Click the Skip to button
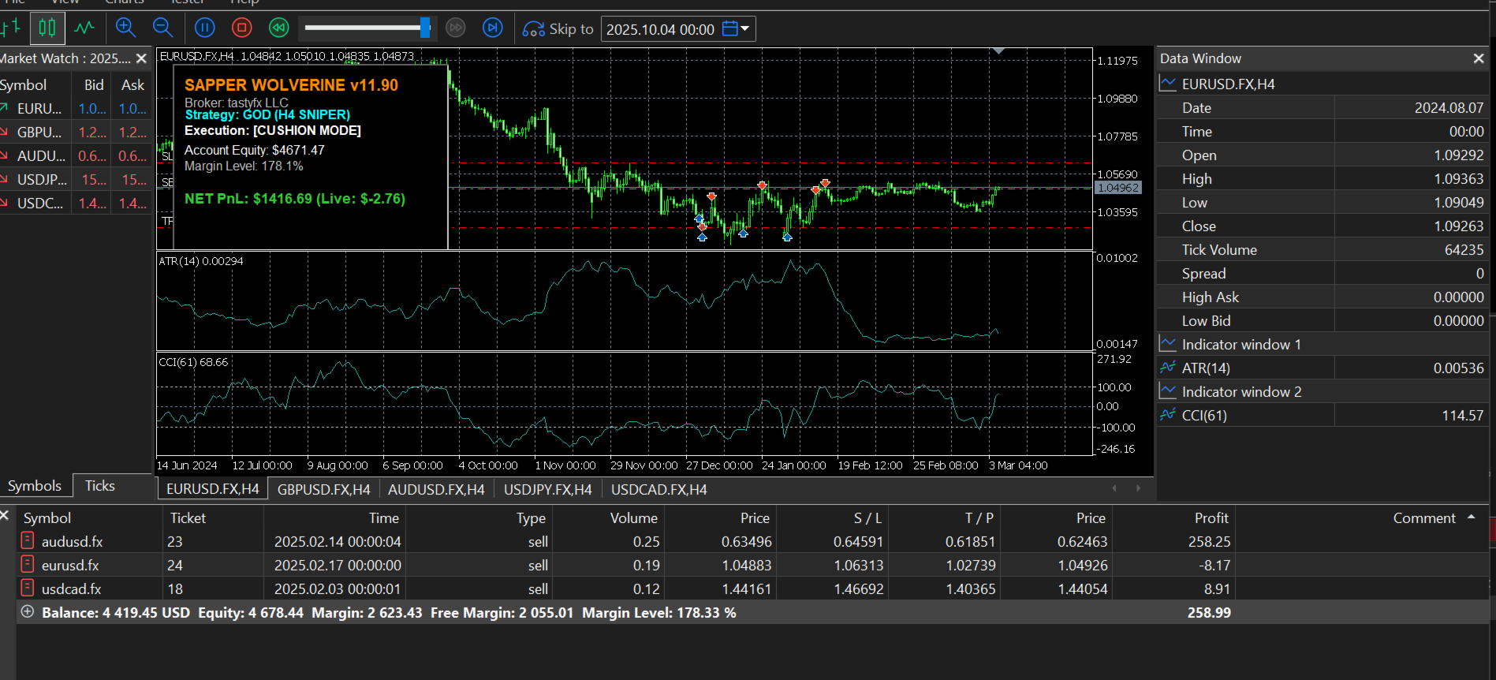The width and height of the screenshot is (1496, 680). (558, 29)
